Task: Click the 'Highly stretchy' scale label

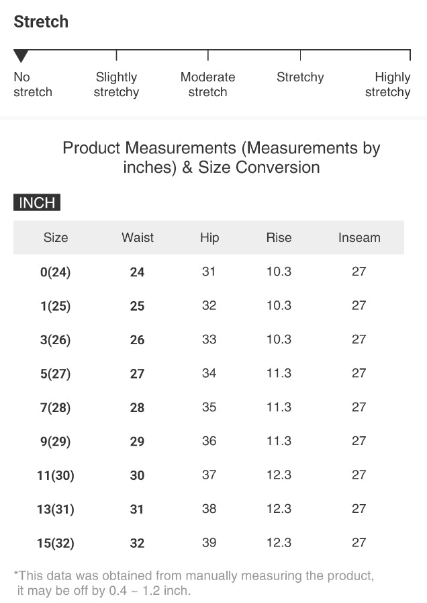Action: [x=387, y=85]
